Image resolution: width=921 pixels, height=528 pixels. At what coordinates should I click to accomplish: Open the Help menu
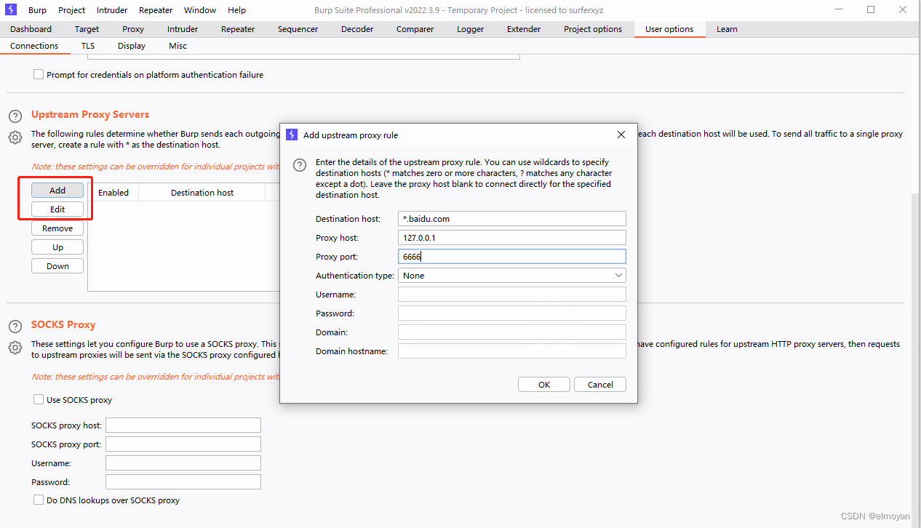point(236,10)
